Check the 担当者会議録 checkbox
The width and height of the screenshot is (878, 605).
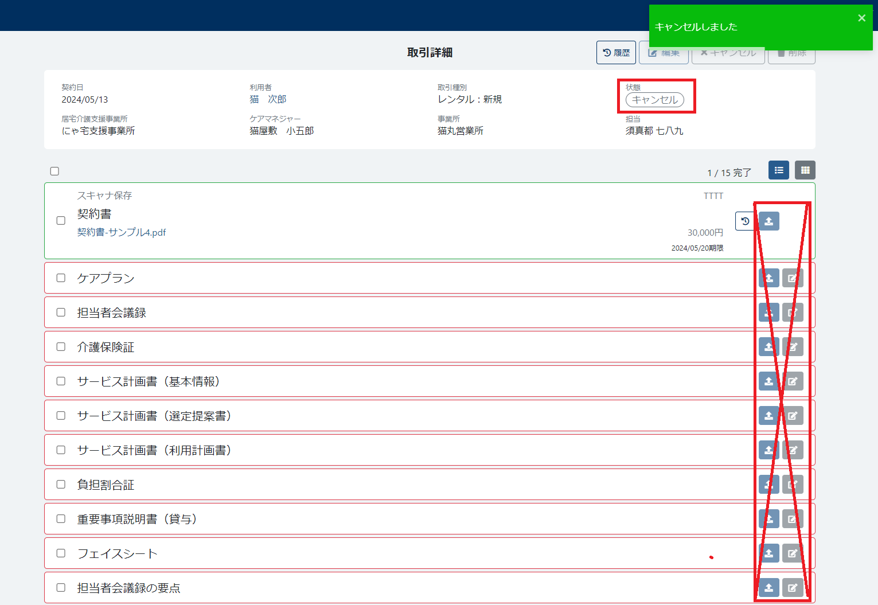pyautogui.click(x=61, y=313)
